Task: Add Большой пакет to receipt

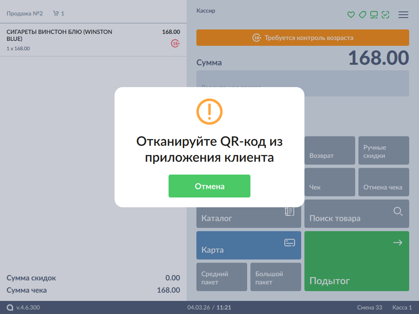Action: pos(275,277)
